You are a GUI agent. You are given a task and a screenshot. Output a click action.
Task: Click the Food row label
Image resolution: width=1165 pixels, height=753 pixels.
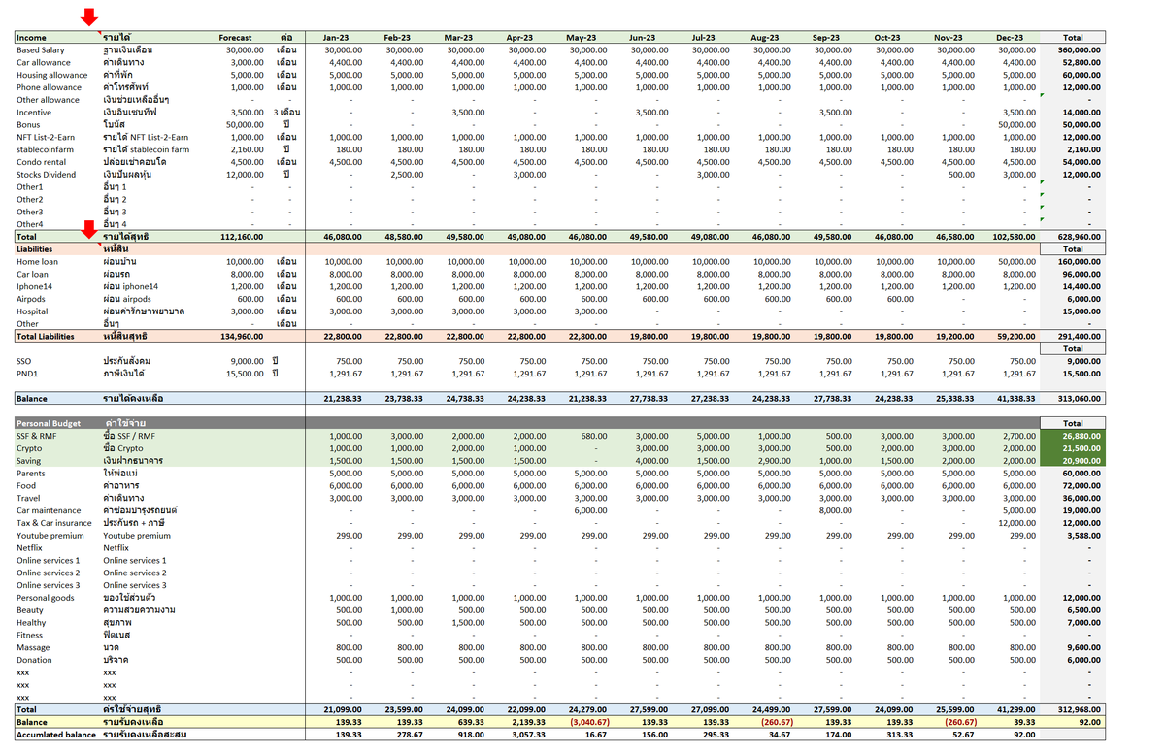[x=26, y=486]
